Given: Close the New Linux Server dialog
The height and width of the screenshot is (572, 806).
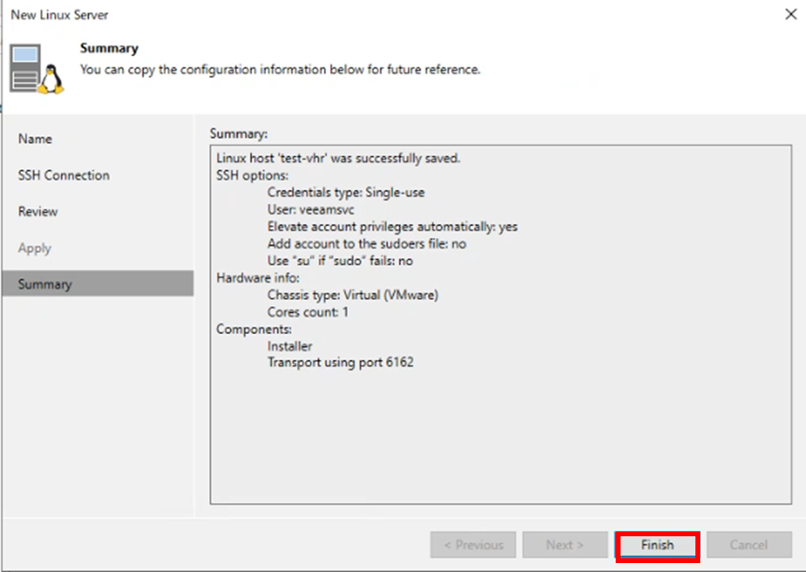Looking at the screenshot, I should coord(791,15).
